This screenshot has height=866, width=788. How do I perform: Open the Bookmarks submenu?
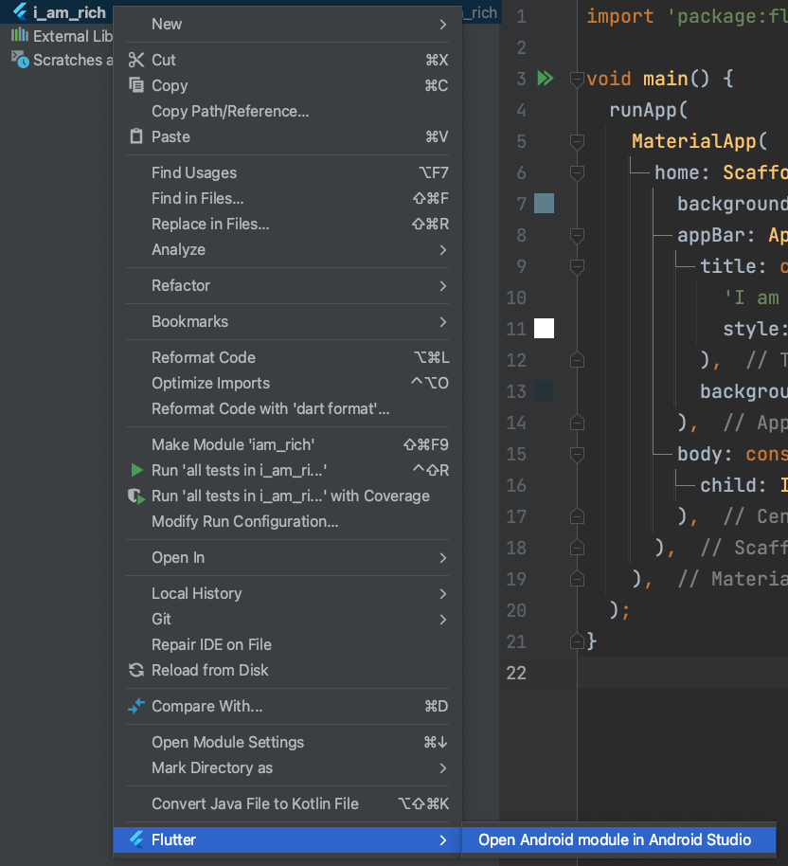click(287, 321)
